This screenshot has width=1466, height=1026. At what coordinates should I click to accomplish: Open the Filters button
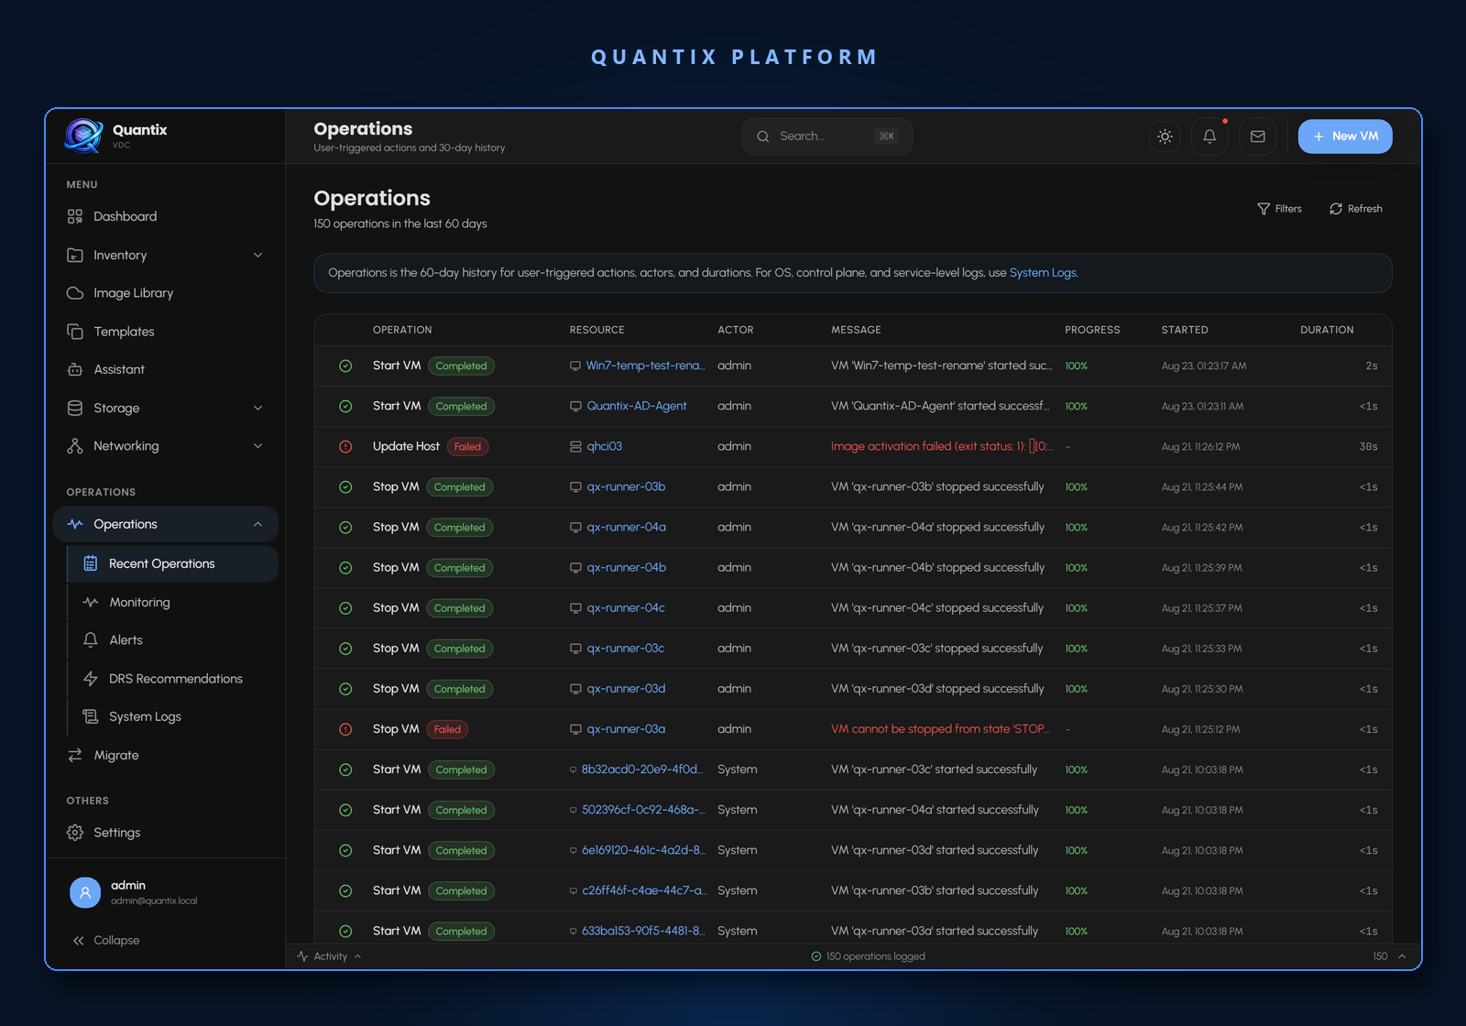(1279, 209)
